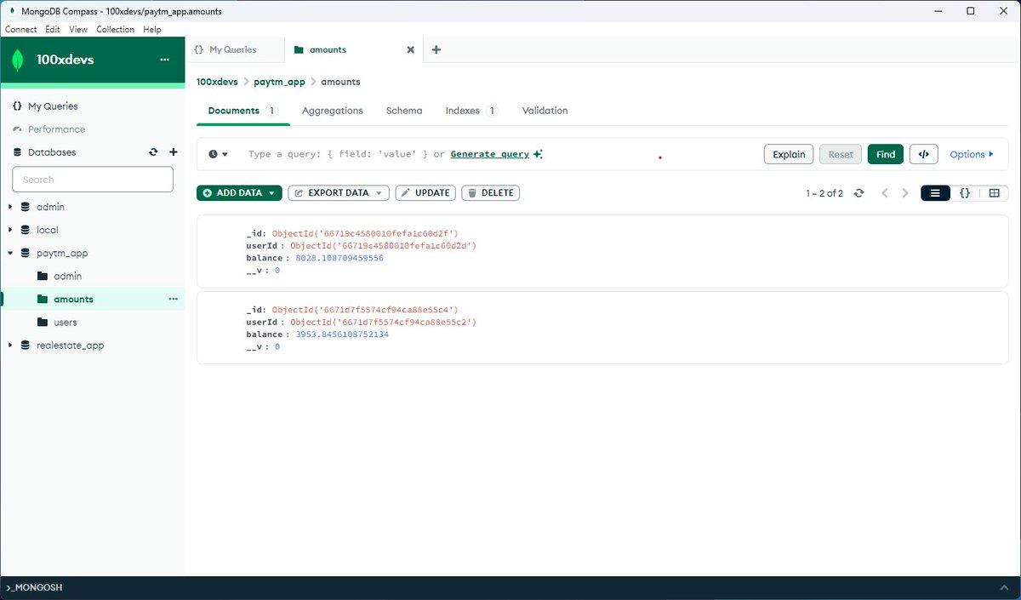Viewport: 1021px width, 600px height.
Task: Click balance value 8028.108709459556
Action: [x=339, y=258]
